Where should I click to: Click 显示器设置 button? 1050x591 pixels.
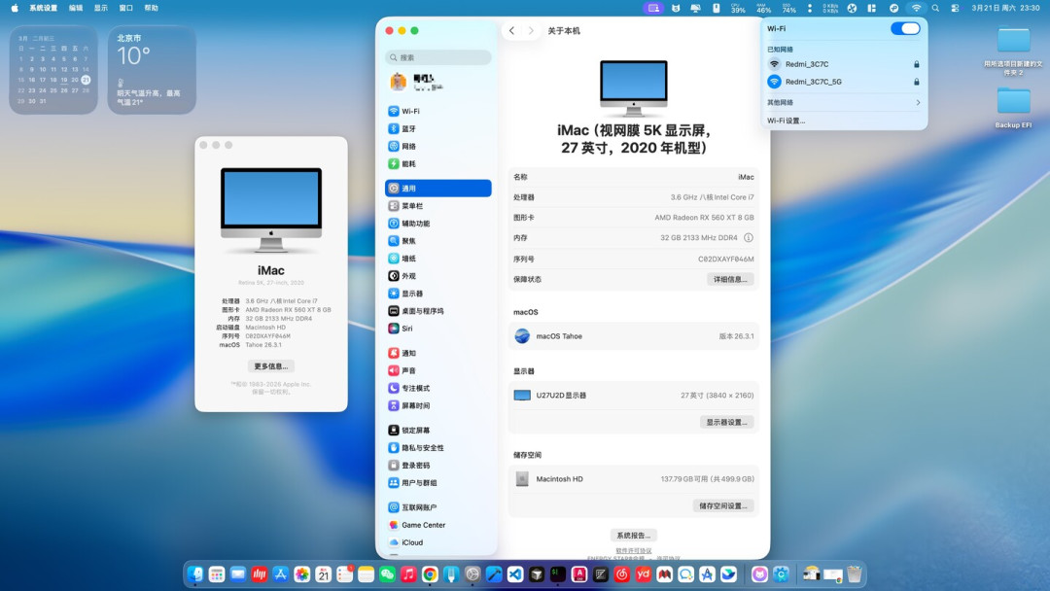[x=726, y=422]
